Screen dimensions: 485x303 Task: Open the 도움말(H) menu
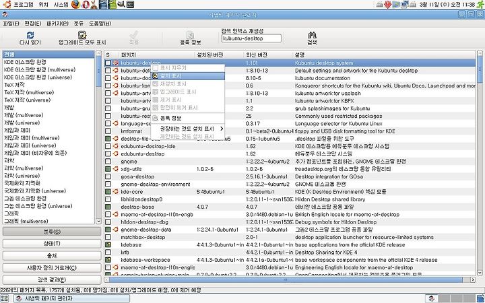pos(100,24)
